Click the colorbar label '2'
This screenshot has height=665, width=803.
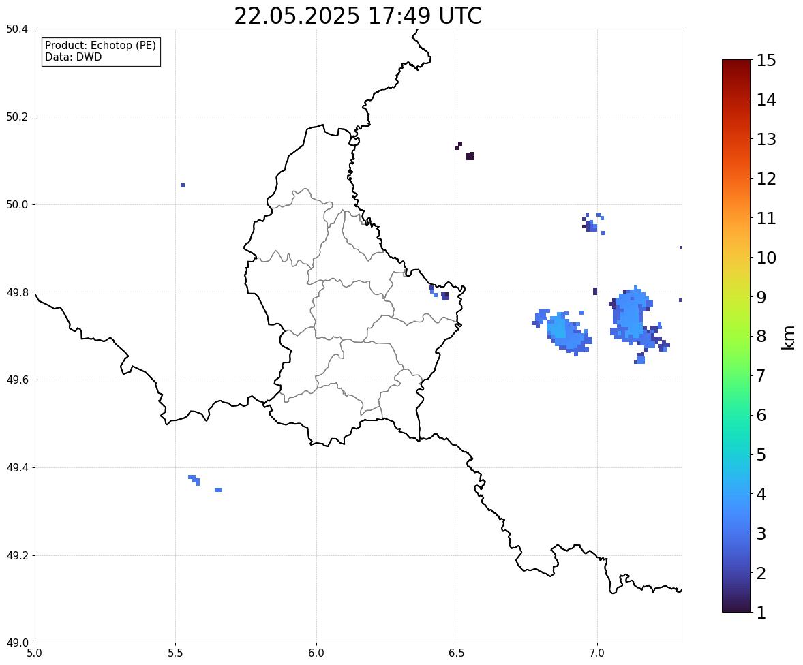(x=761, y=573)
